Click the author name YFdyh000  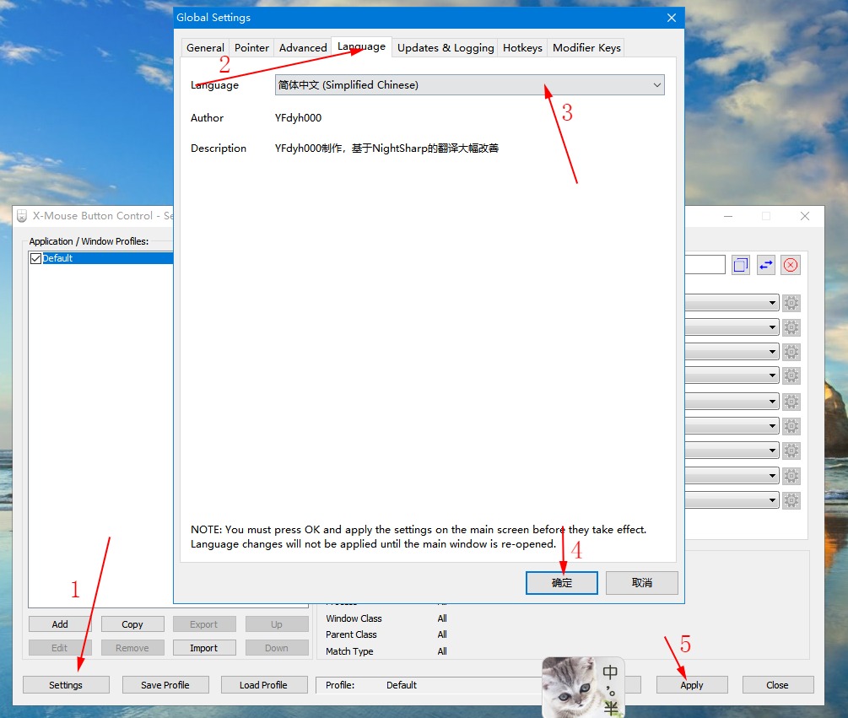298,118
